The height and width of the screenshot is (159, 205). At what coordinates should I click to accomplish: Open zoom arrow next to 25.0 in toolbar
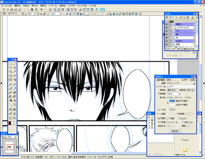tap(35, 14)
